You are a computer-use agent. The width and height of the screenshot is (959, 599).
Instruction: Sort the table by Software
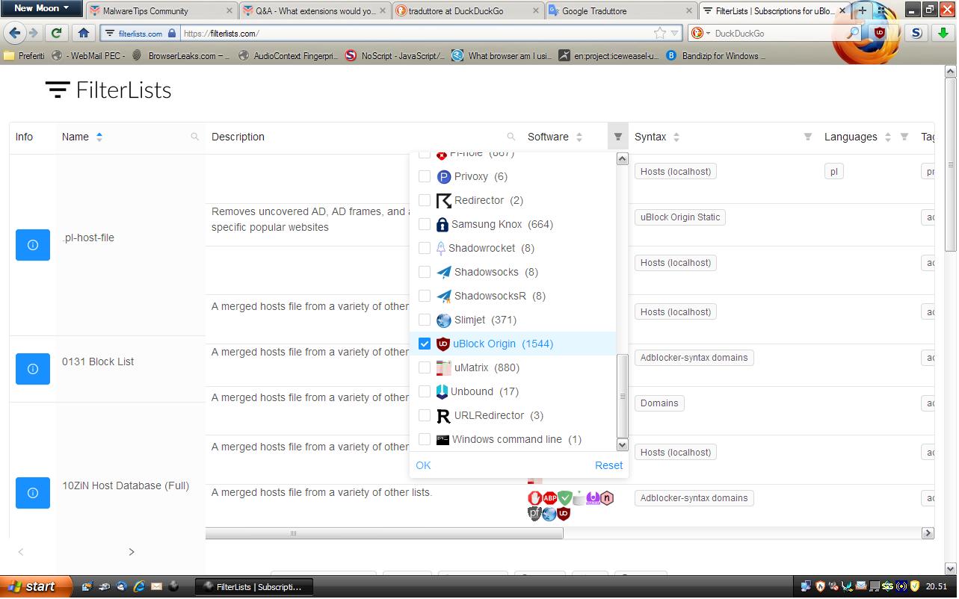(x=579, y=137)
